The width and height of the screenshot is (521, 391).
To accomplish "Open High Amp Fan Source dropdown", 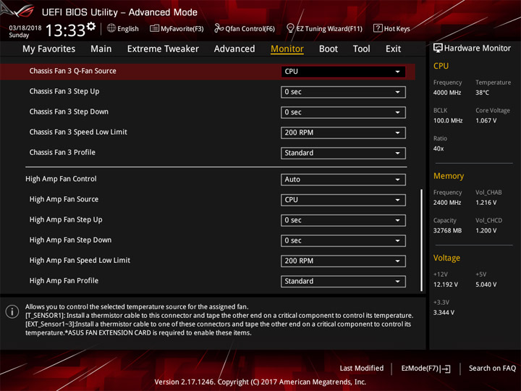I will tap(343, 200).
